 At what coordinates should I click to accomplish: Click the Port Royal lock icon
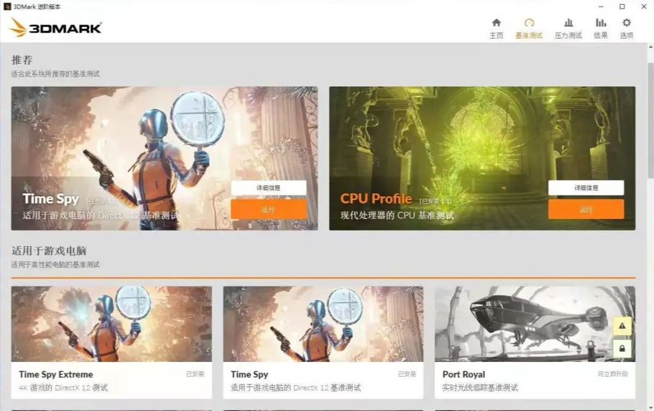[x=622, y=348]
